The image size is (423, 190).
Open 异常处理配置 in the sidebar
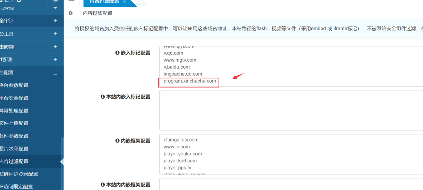pyautogui.click(x=14, y=111)
